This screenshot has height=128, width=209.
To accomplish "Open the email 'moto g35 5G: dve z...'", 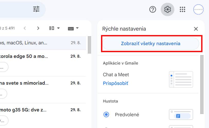I will tap(43, 116).
